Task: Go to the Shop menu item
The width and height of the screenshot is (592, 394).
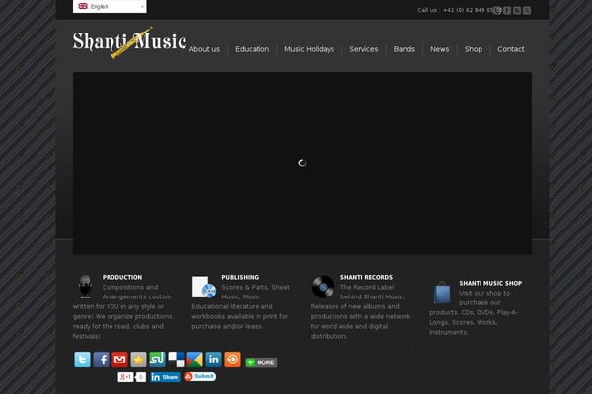Action: pos(473,49)
